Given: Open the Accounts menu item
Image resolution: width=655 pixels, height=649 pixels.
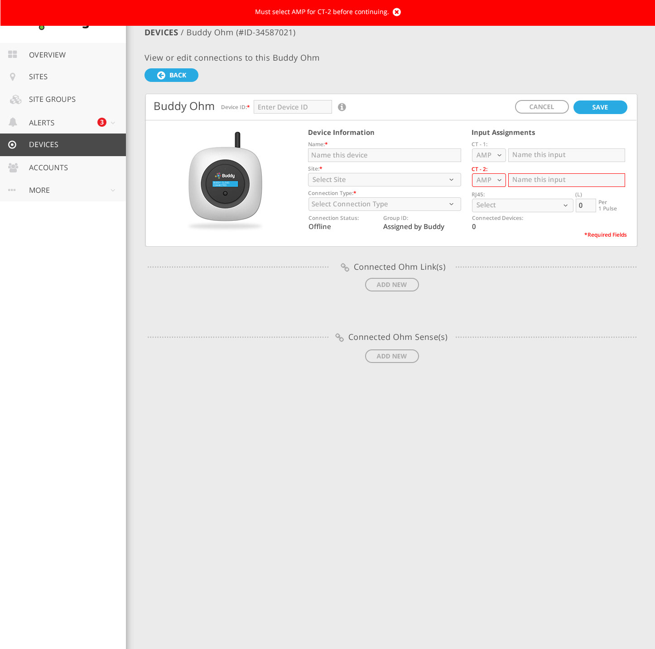Looking at the screenshot, I should (x=63, y=167).
